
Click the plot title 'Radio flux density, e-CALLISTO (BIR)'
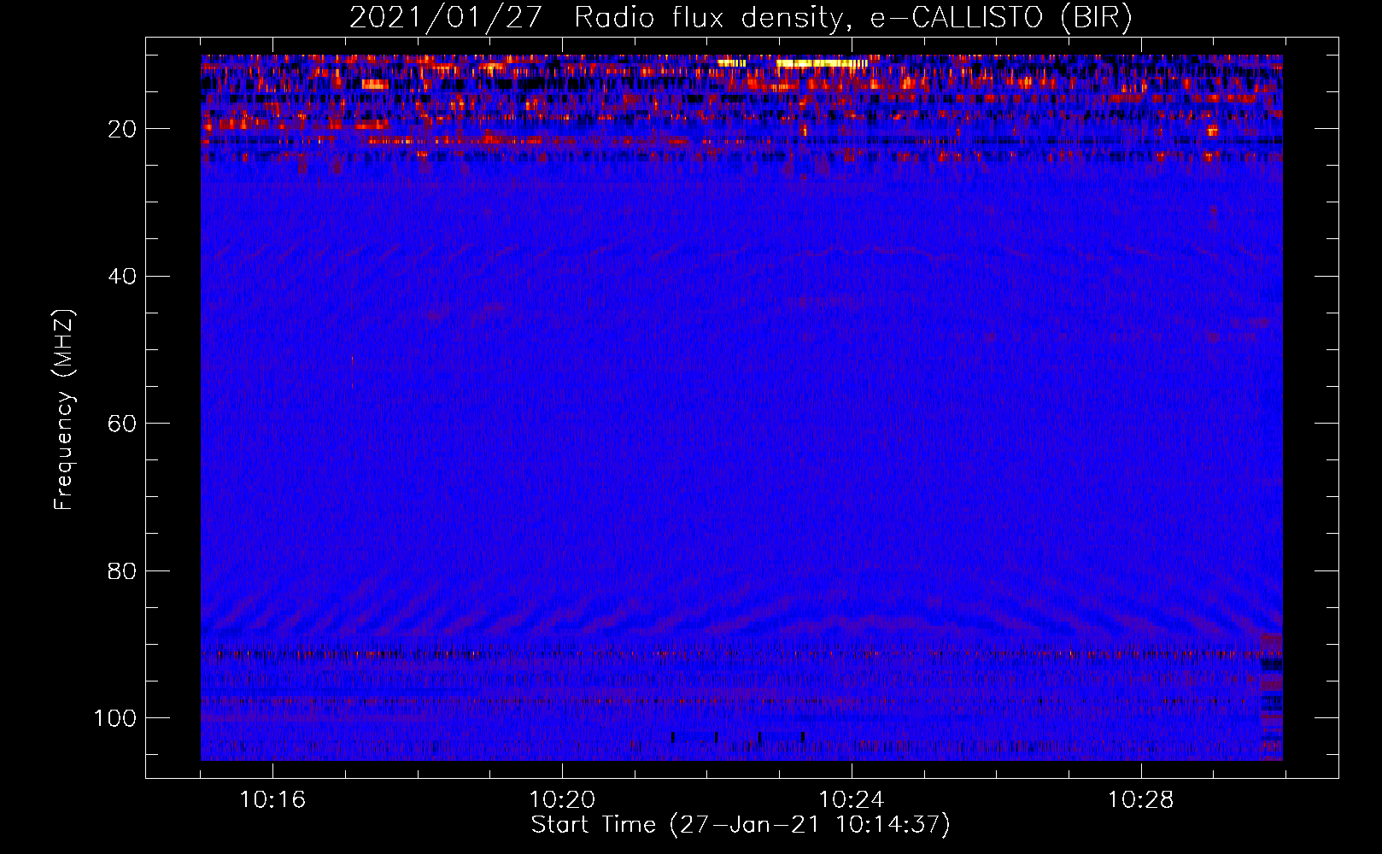[x=852, y=18]
